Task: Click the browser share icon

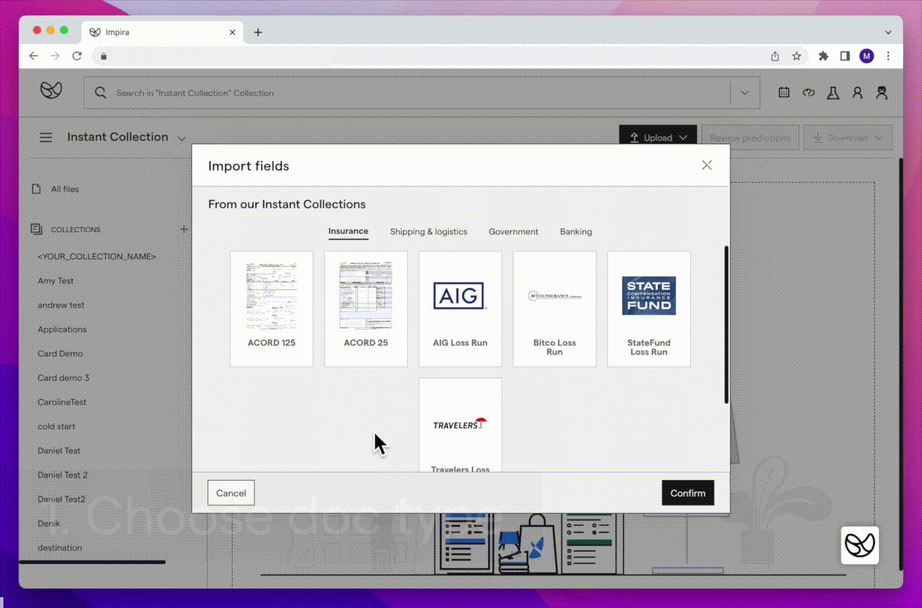Action: [775, 56]
